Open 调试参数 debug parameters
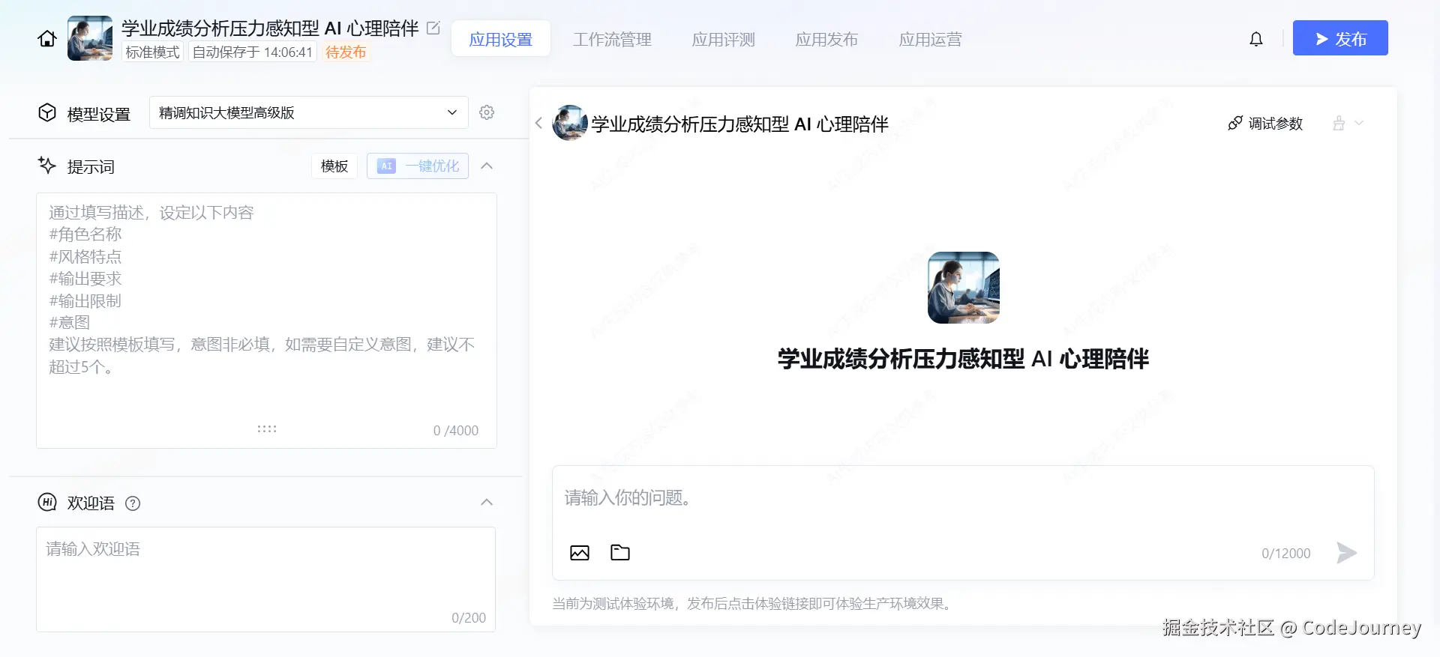The image size is (1440, 657). click(x=1265, y=124)
